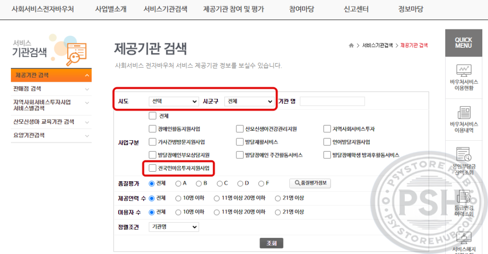Click the home icon in the breadcrumb

[351, 46]
